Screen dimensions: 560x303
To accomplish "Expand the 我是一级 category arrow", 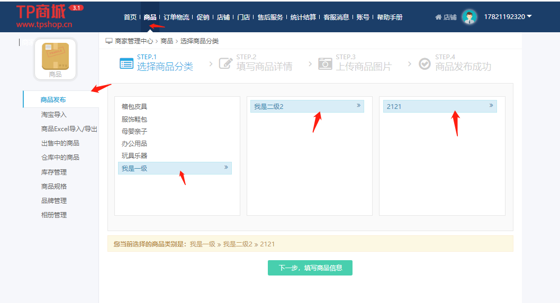I will (x=226, y=168).
